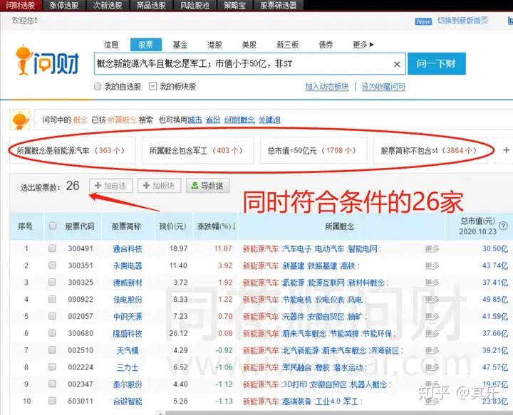The height and width of the screenshot is (415, 513).
Task: Click stock code 603011
Action: 81,401
